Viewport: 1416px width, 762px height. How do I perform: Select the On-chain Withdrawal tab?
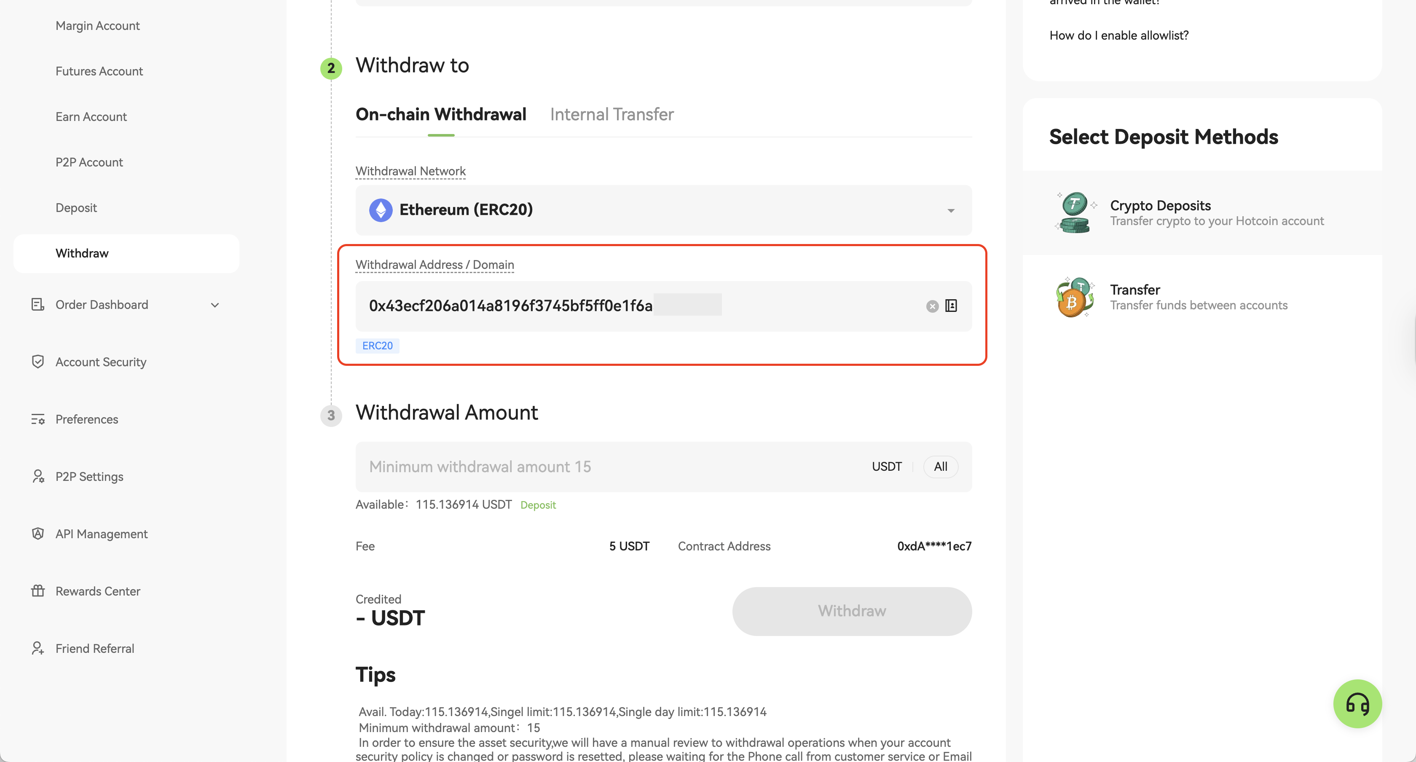pyautogui.click(x=441, y=114)
